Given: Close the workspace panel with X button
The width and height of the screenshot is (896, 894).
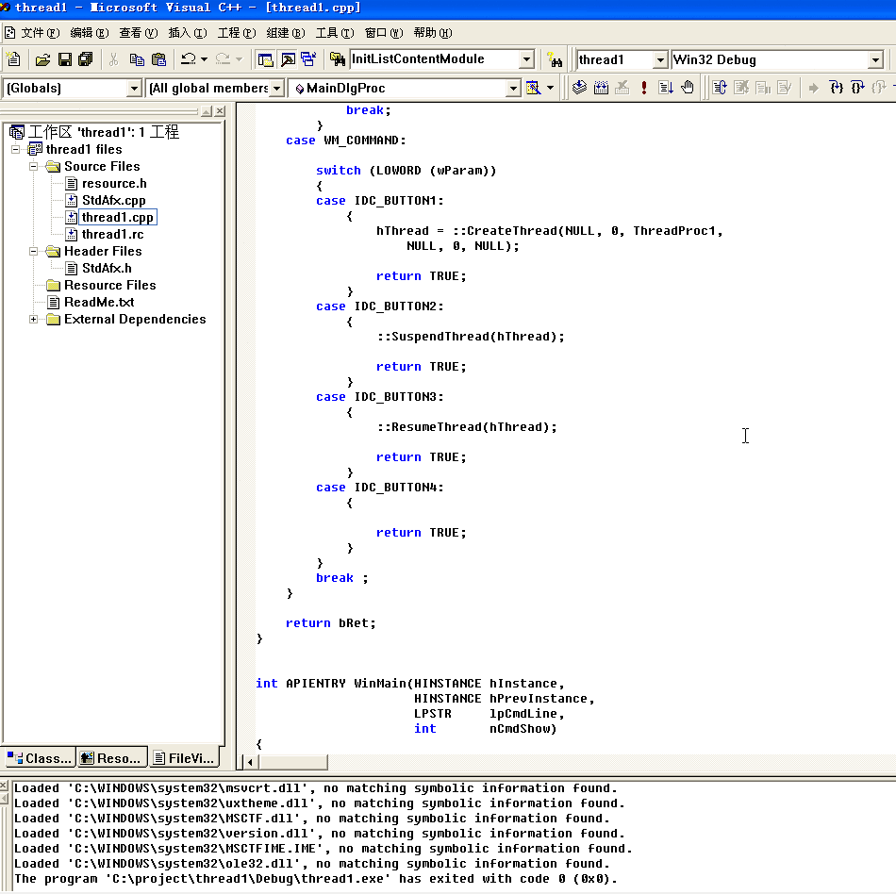Looking at the screenshot, I should 219,111.
